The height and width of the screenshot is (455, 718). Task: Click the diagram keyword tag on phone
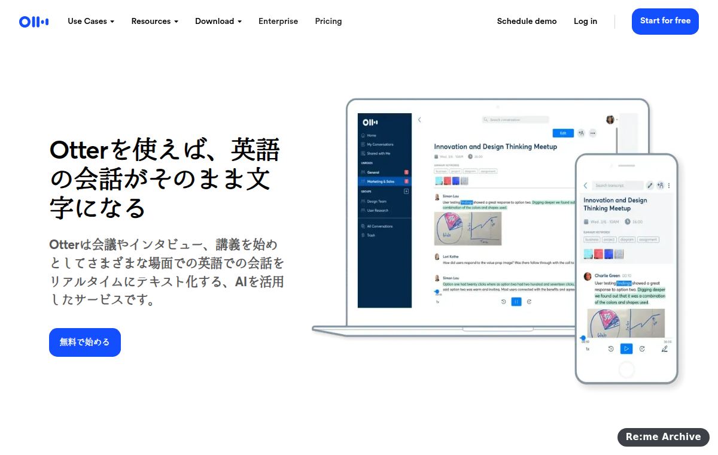(627, 239)
